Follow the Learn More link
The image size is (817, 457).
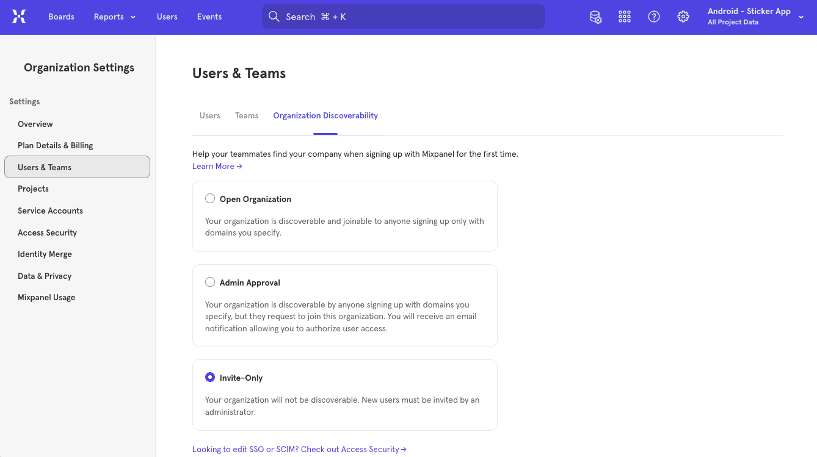pos(217,166)
